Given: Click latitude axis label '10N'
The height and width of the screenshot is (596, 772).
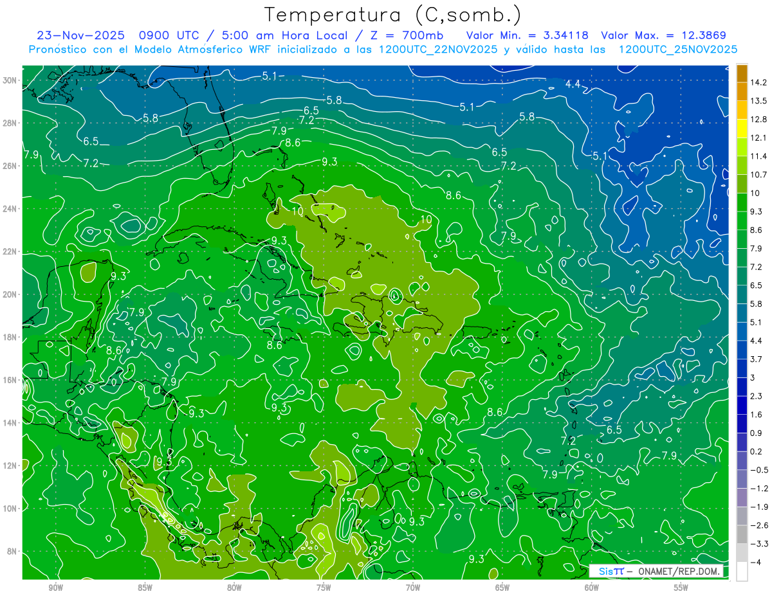Looking at the screenshot, I should [x=10, y=509].
